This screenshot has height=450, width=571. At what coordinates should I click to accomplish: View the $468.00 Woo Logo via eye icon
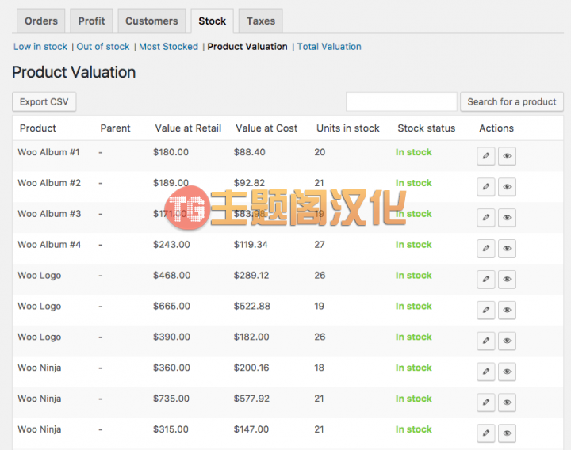coord(507,280)
